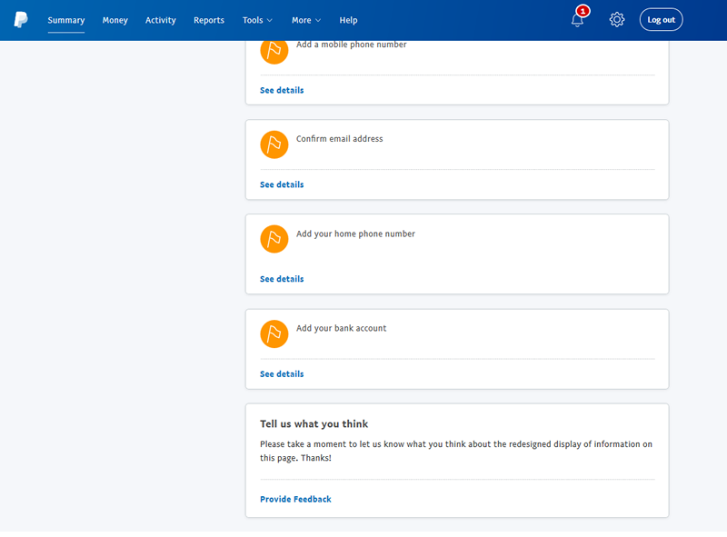The width and height of the screenshot is (727, 537).
Task: Open the notifications bell icon
Action: 577,20
